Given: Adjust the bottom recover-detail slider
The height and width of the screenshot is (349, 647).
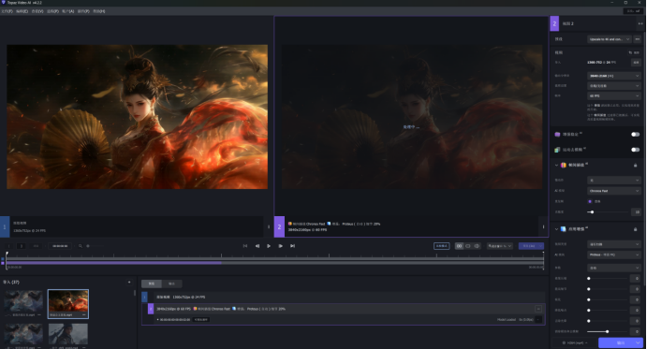Looking at the screenshot, I should 607,331.
